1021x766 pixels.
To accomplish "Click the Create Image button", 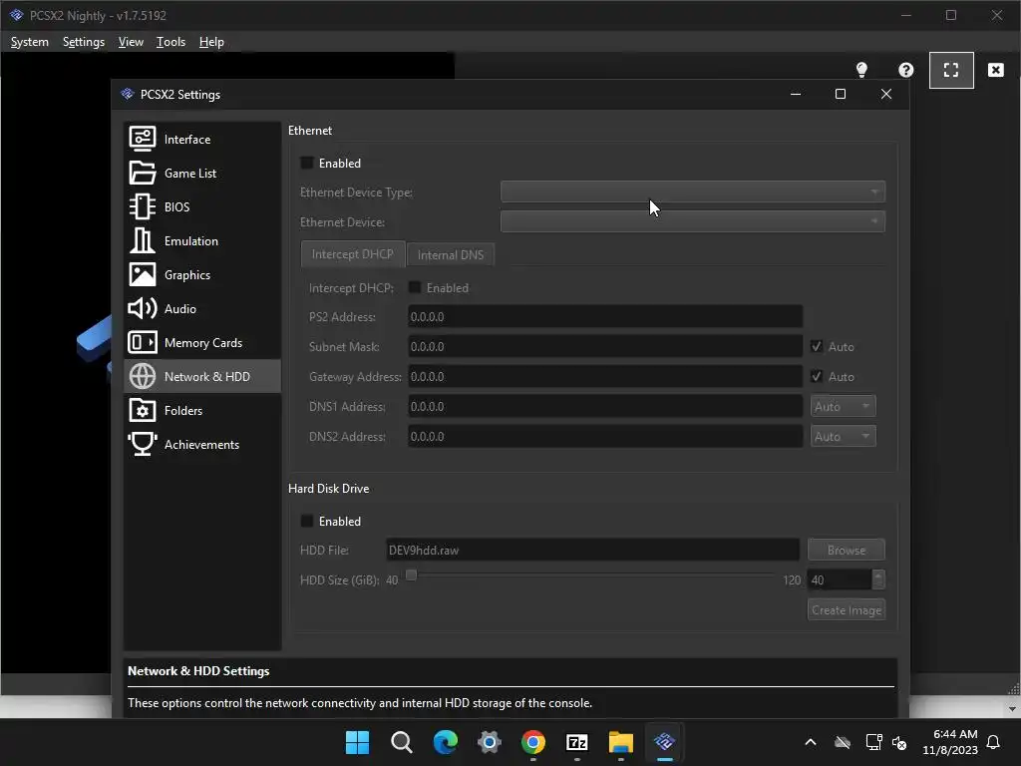I will (846, 609).
